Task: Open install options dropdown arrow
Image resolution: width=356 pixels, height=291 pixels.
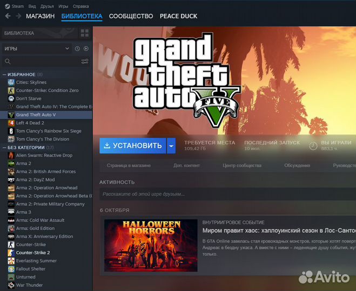Action: pyautogui.click(x=171, y=146)
